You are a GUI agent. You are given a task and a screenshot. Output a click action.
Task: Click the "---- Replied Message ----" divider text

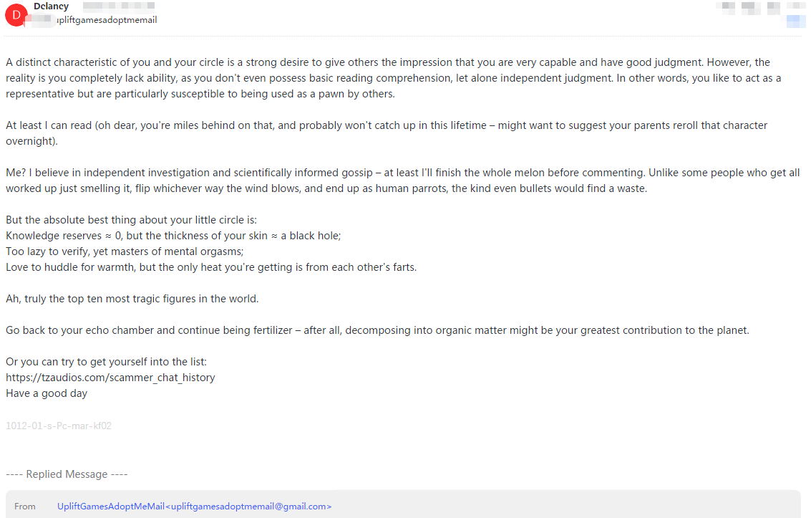[x=67, y=474]
